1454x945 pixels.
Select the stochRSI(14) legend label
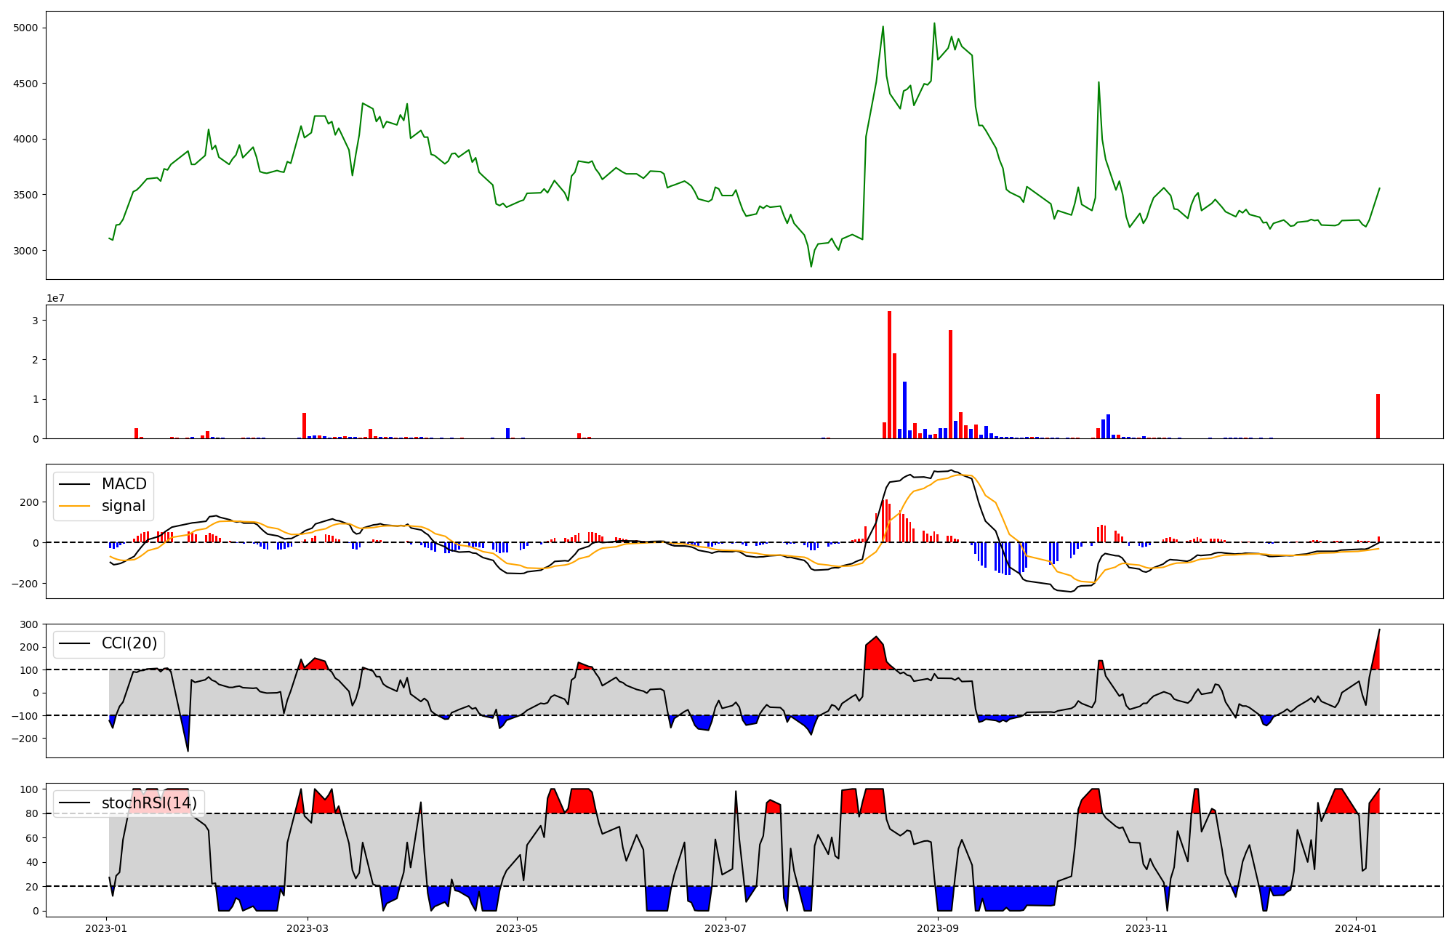[x=149, y=803]
